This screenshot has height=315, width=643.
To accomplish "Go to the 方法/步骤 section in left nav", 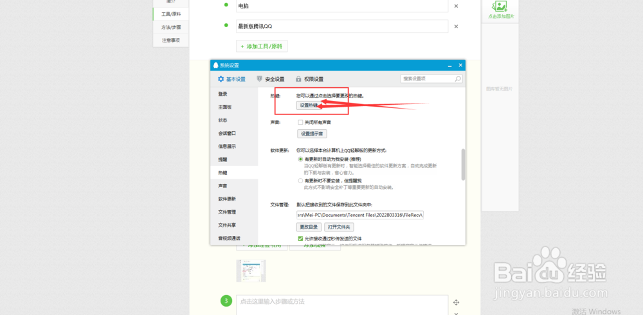I will pos(170,27).
